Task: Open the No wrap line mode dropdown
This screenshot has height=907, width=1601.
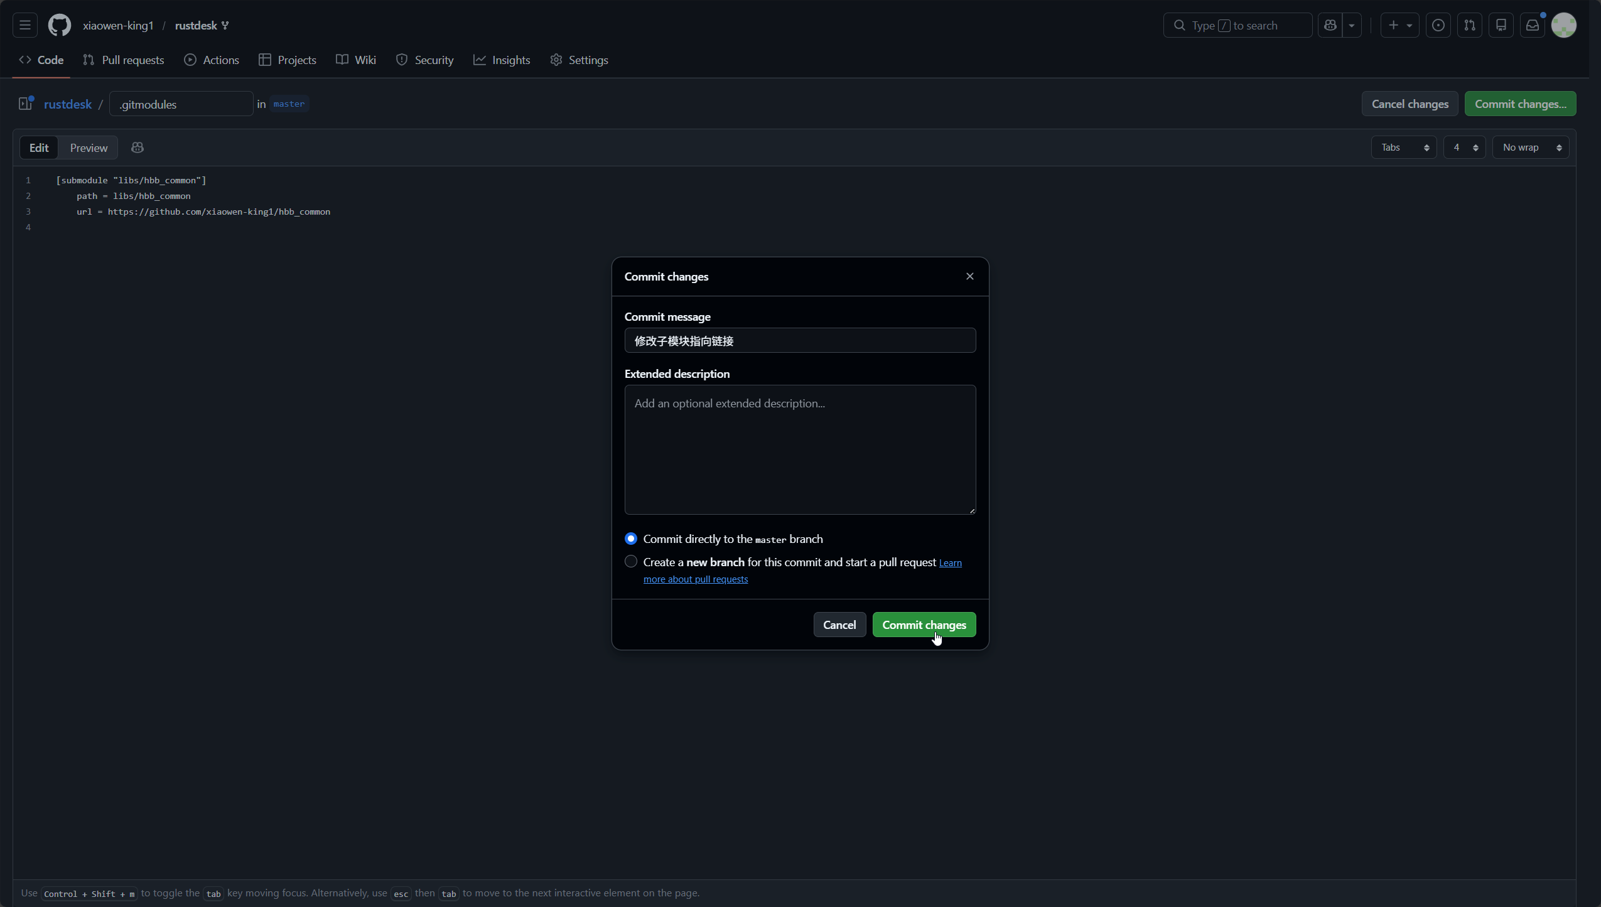Action: (1531, 148)
